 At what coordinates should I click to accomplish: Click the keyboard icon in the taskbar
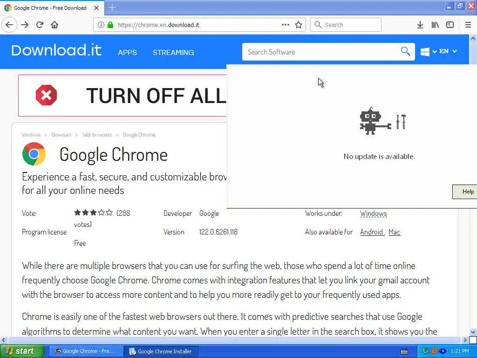pyautogui.click(x=404, y=351)
